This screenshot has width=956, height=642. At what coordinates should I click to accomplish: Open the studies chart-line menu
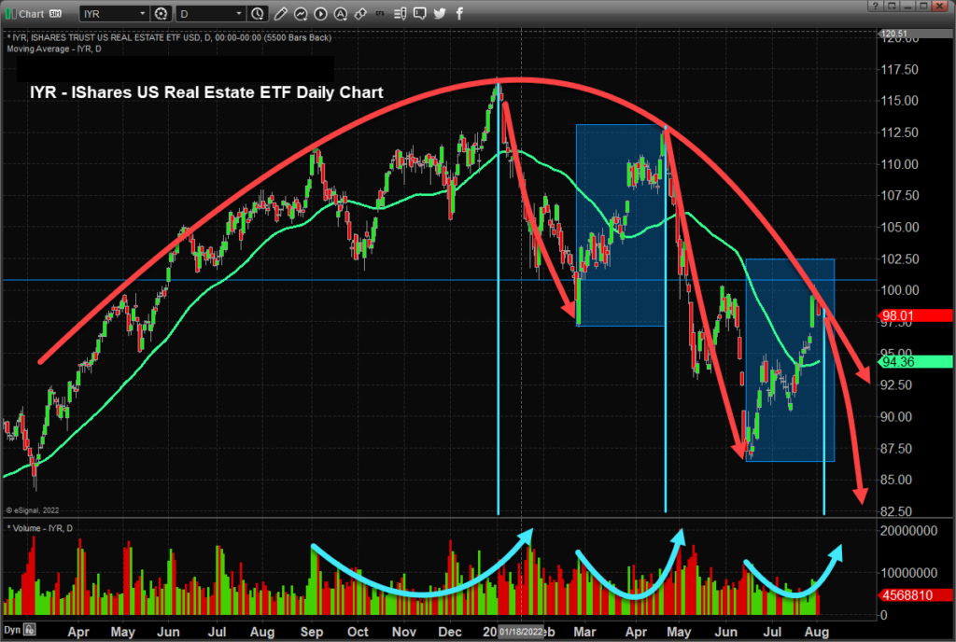click(301, 13)
